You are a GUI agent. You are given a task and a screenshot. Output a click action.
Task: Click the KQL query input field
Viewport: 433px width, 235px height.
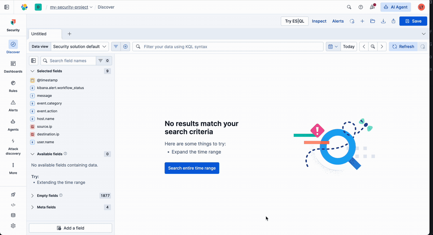coord(231,46)
